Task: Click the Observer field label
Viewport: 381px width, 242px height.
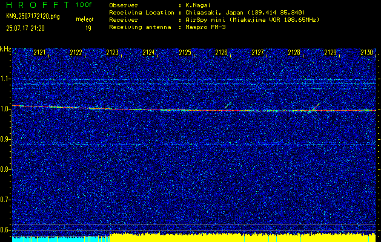Action: 124,5
